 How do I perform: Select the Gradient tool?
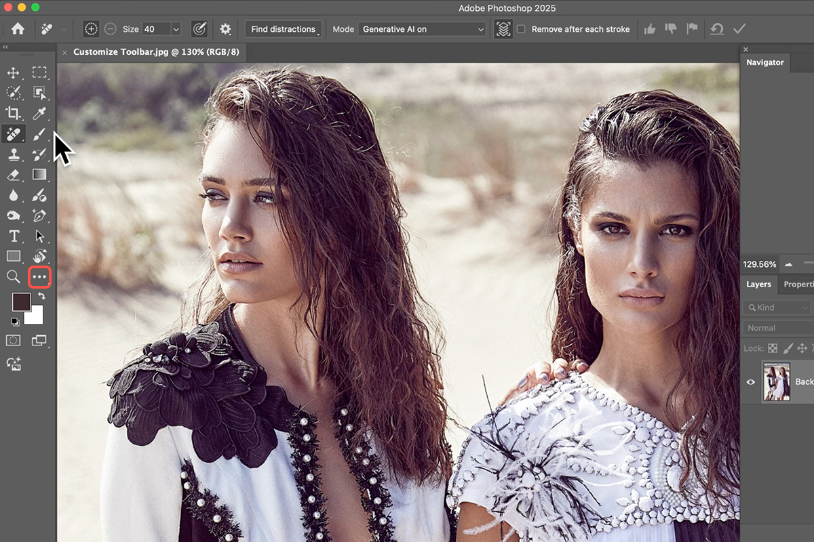click(x=39, y=175)
